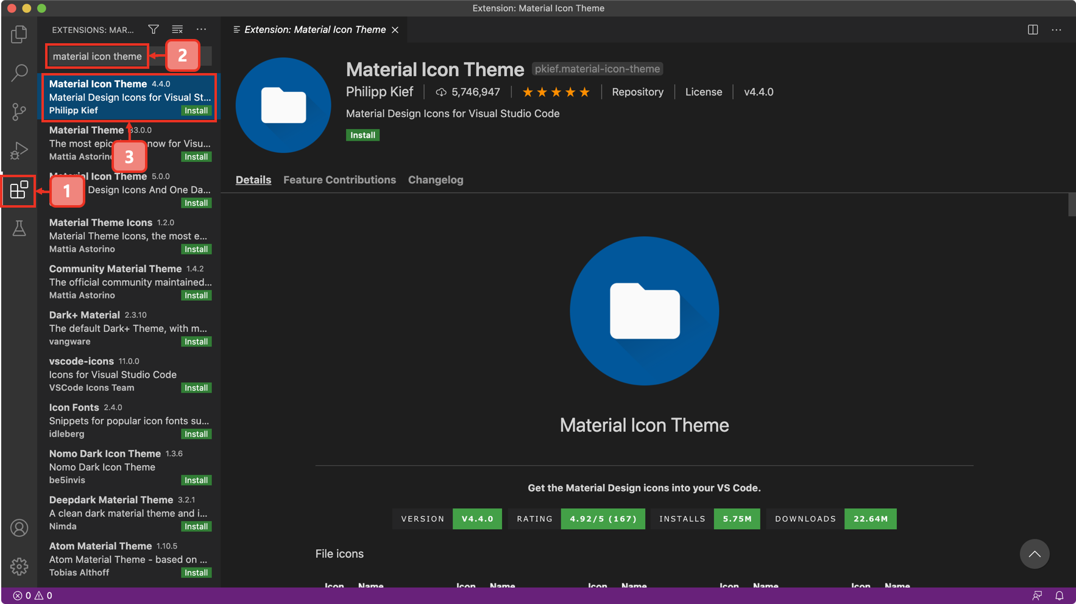Close the Material Icon Theme extension tab
1076x604 pixels.
pos(395,30)
